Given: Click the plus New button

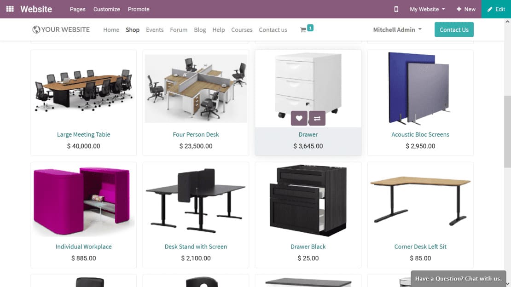Looking at the screenshot, I should point(466,9).
